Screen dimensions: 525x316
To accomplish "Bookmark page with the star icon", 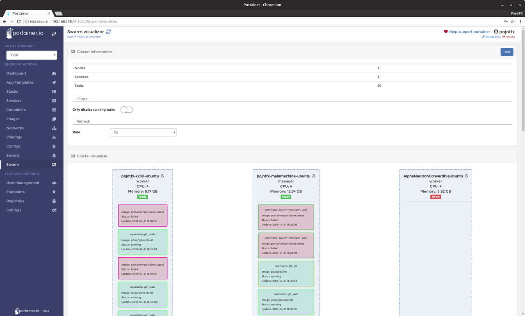I will [512, 21].
